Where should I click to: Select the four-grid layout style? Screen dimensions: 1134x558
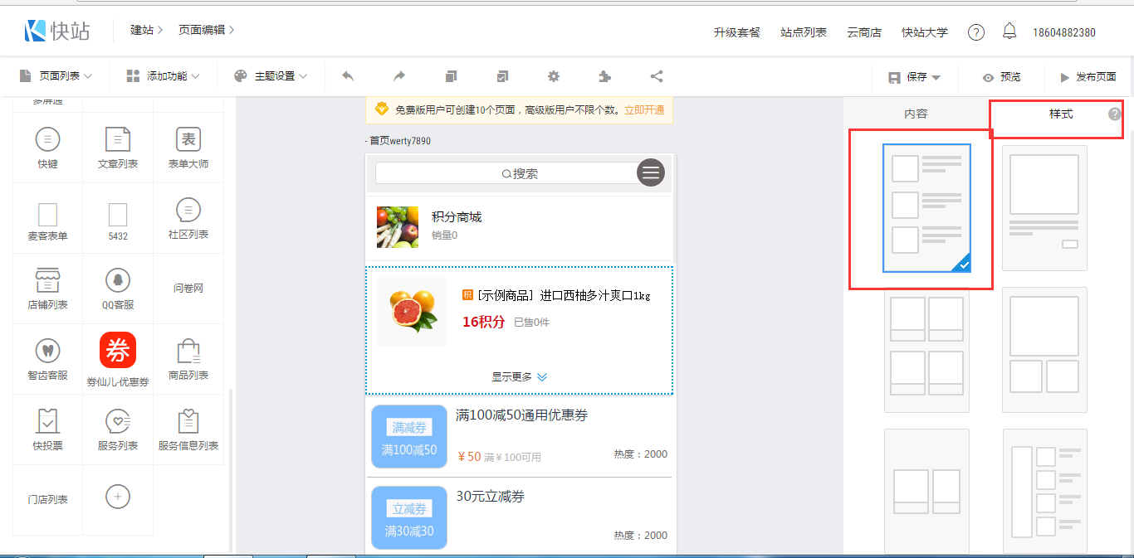(926, 350)
